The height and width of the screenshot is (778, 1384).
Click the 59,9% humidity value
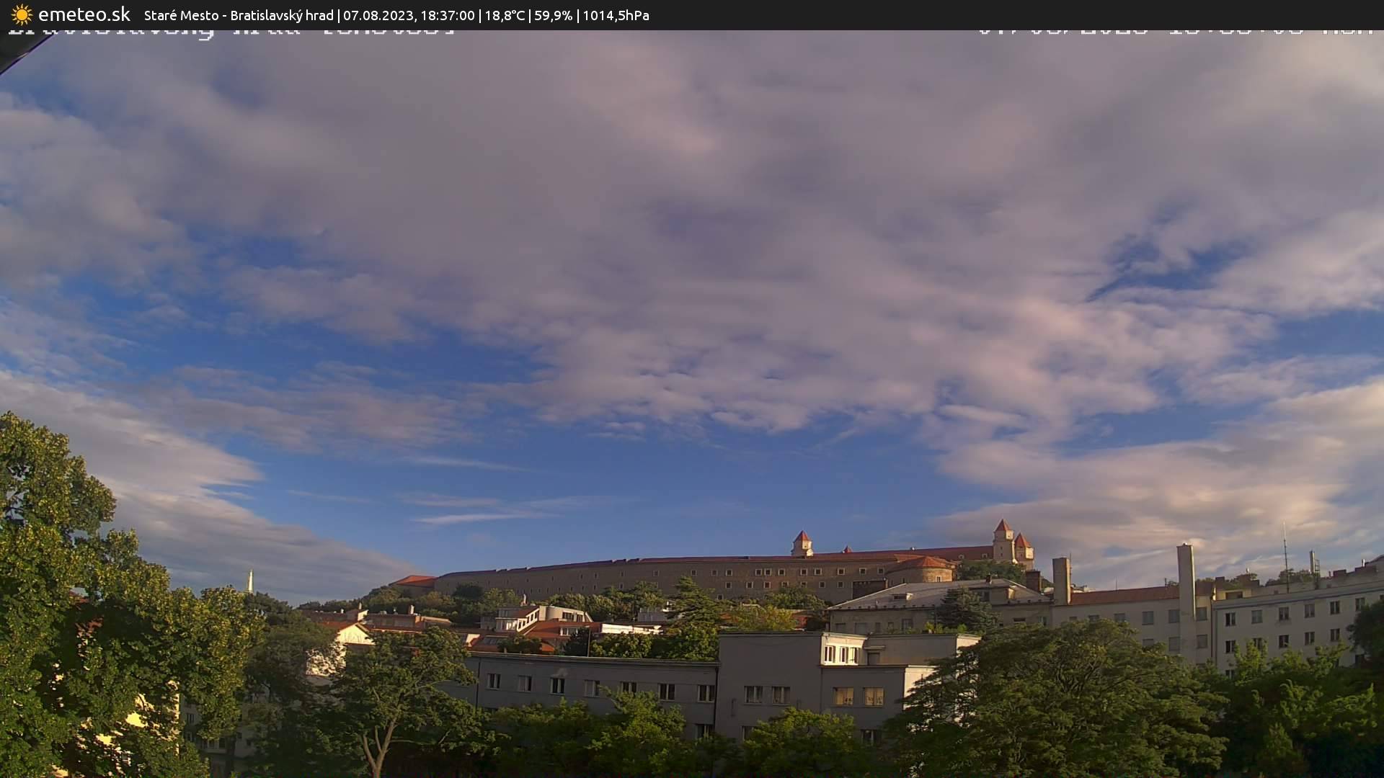[553, 15]
